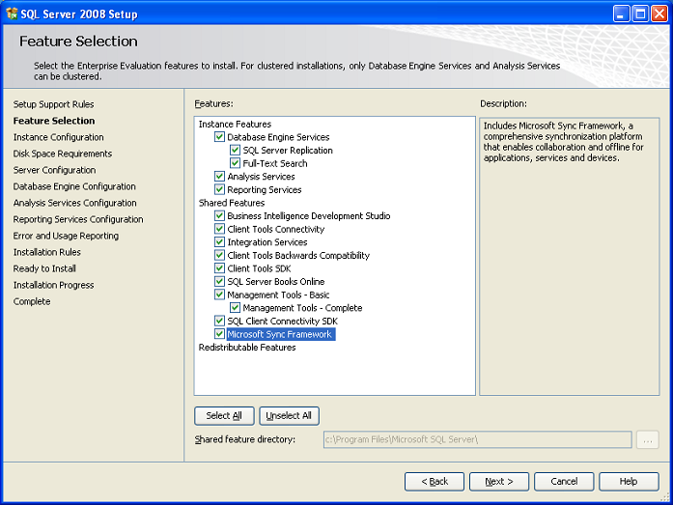Viewport: 673px width, 505px height.
Task: Click the SQL Server setup title bar icon
Action: [12, 14]
